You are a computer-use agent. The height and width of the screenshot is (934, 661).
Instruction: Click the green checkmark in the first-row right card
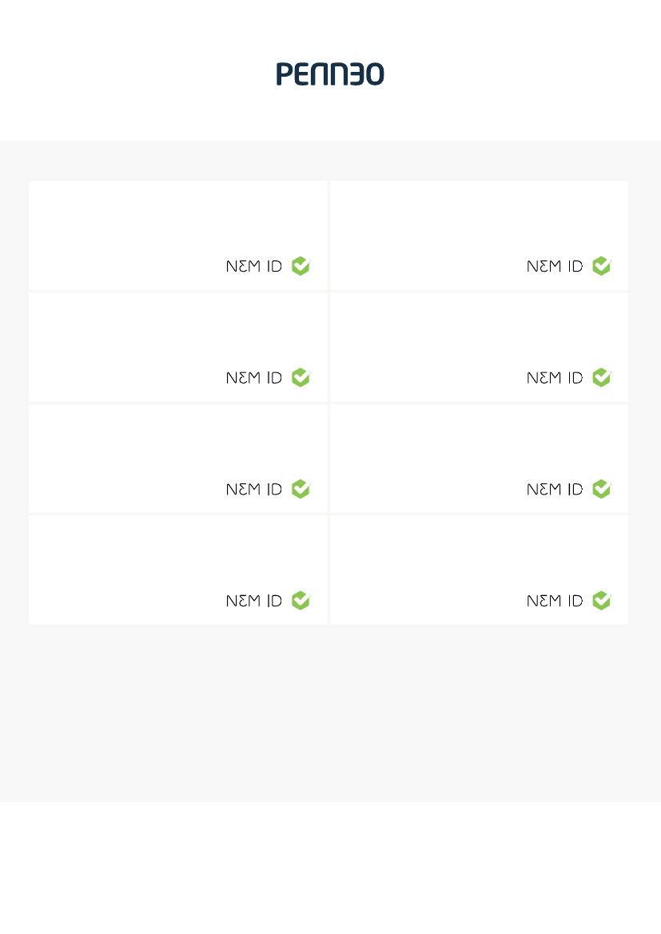click(x=602, y=266)
